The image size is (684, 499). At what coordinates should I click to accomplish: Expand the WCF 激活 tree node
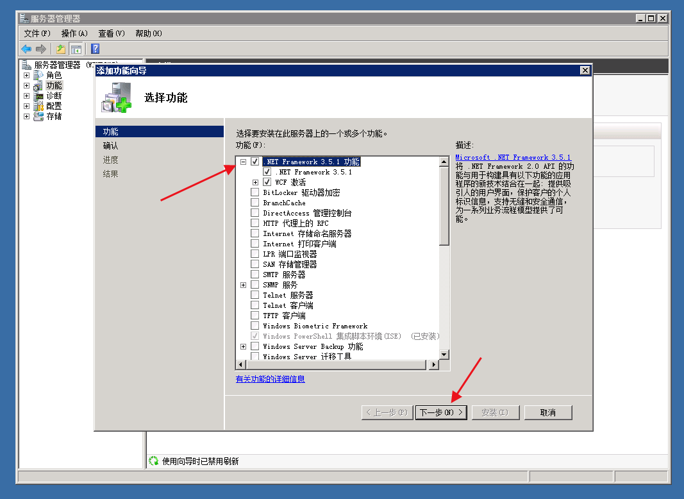[x=256, y=182]
